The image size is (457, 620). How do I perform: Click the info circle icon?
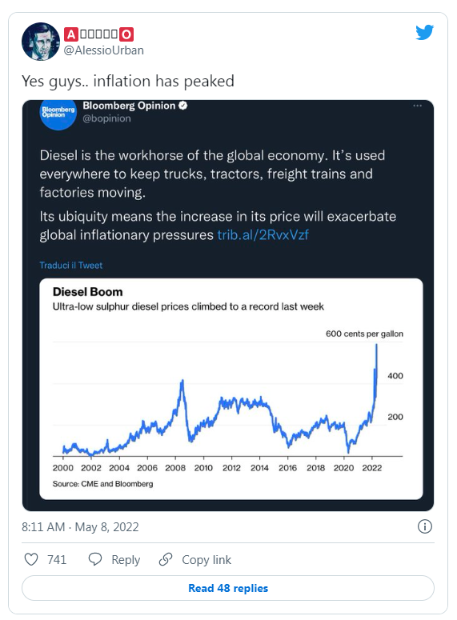425,526
